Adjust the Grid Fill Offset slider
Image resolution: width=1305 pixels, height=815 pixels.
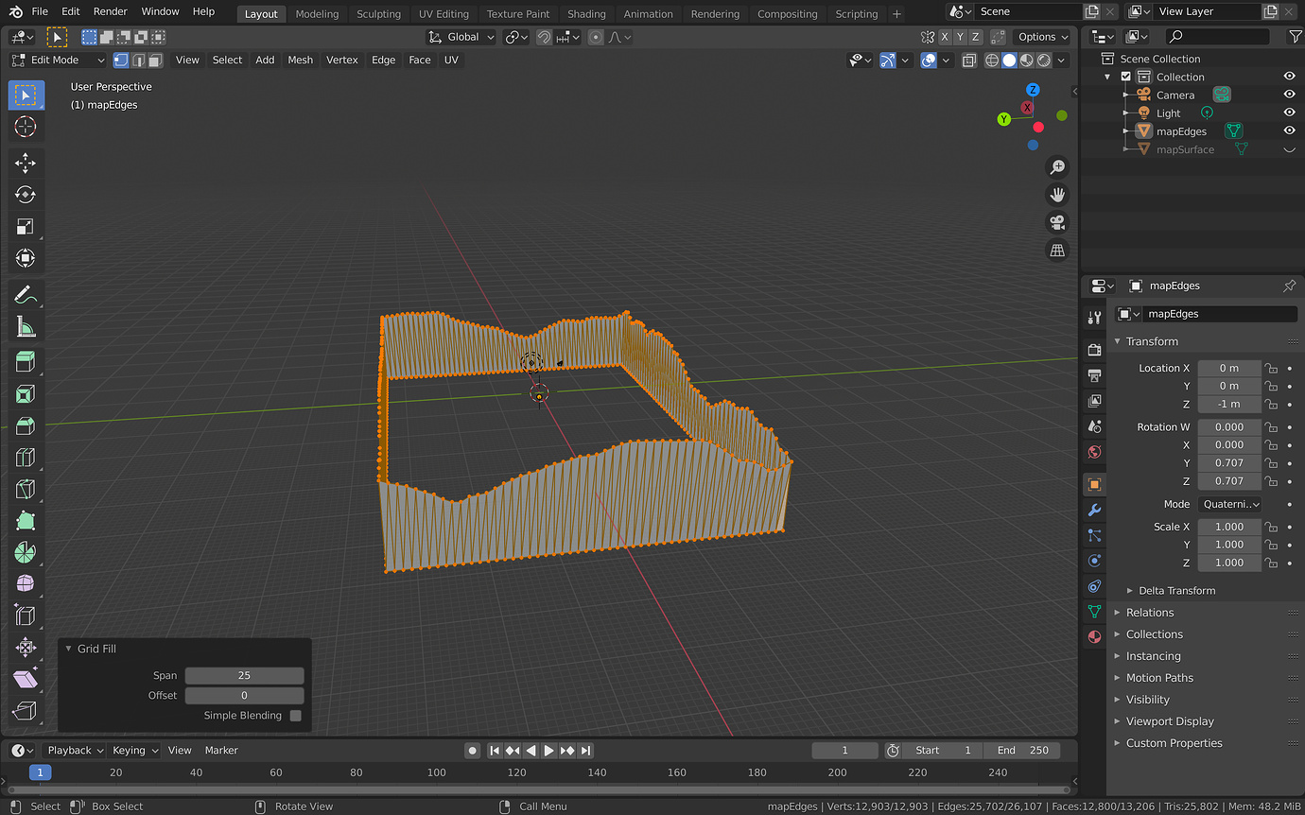pyautogui.click(x=244, y=695)
